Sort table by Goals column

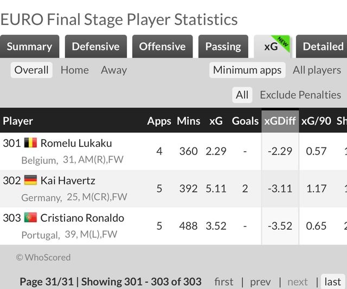(245, 121)
